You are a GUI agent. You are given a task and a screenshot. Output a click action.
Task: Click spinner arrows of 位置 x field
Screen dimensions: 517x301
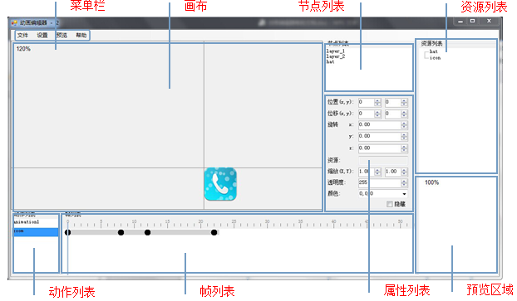[x=377, y=102]
